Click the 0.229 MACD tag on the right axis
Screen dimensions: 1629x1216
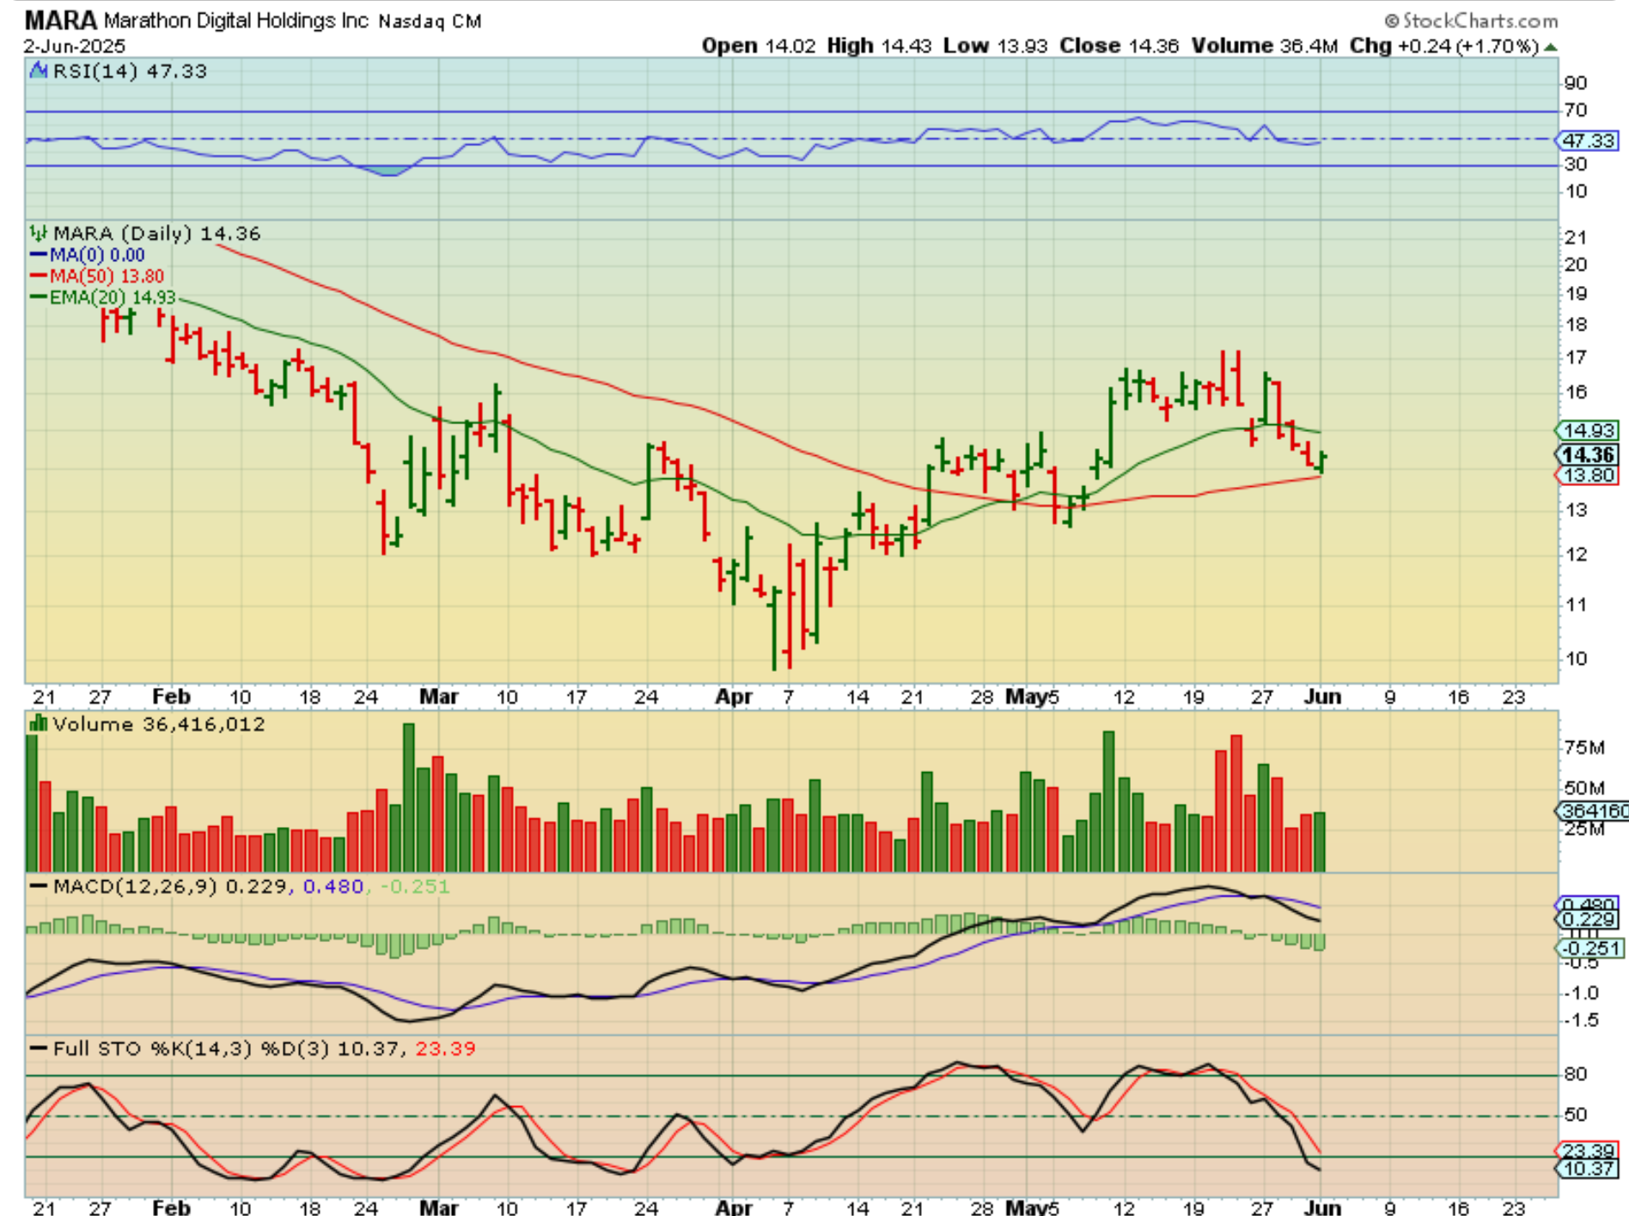[x=1589, y=920]
